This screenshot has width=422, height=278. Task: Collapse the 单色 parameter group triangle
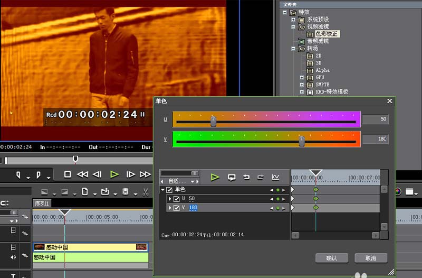click(162, 190)
